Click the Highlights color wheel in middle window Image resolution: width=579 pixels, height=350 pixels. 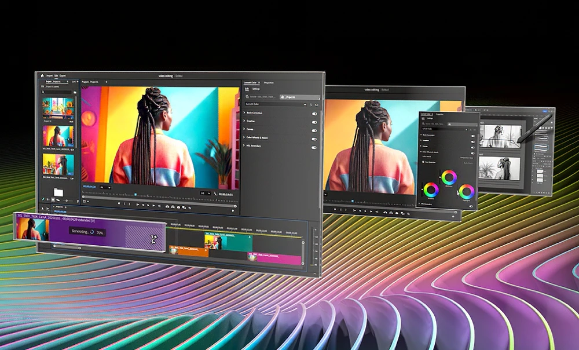tap(466, 191)
